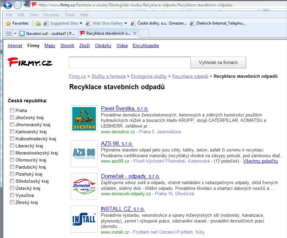Open the Domeček - odpady, s.r.o. listing
The width and height of the screenshot is (287, 238).
tap(130, 176)
